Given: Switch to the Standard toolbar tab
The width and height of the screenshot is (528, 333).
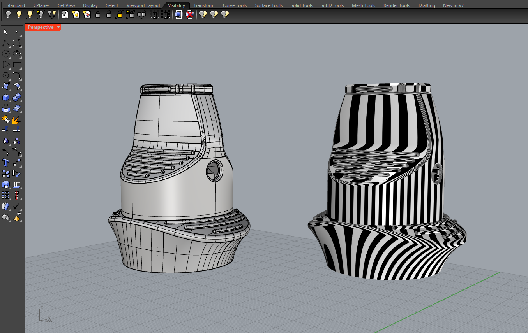Looking at the screenshot, I should [x=16, y=5].
